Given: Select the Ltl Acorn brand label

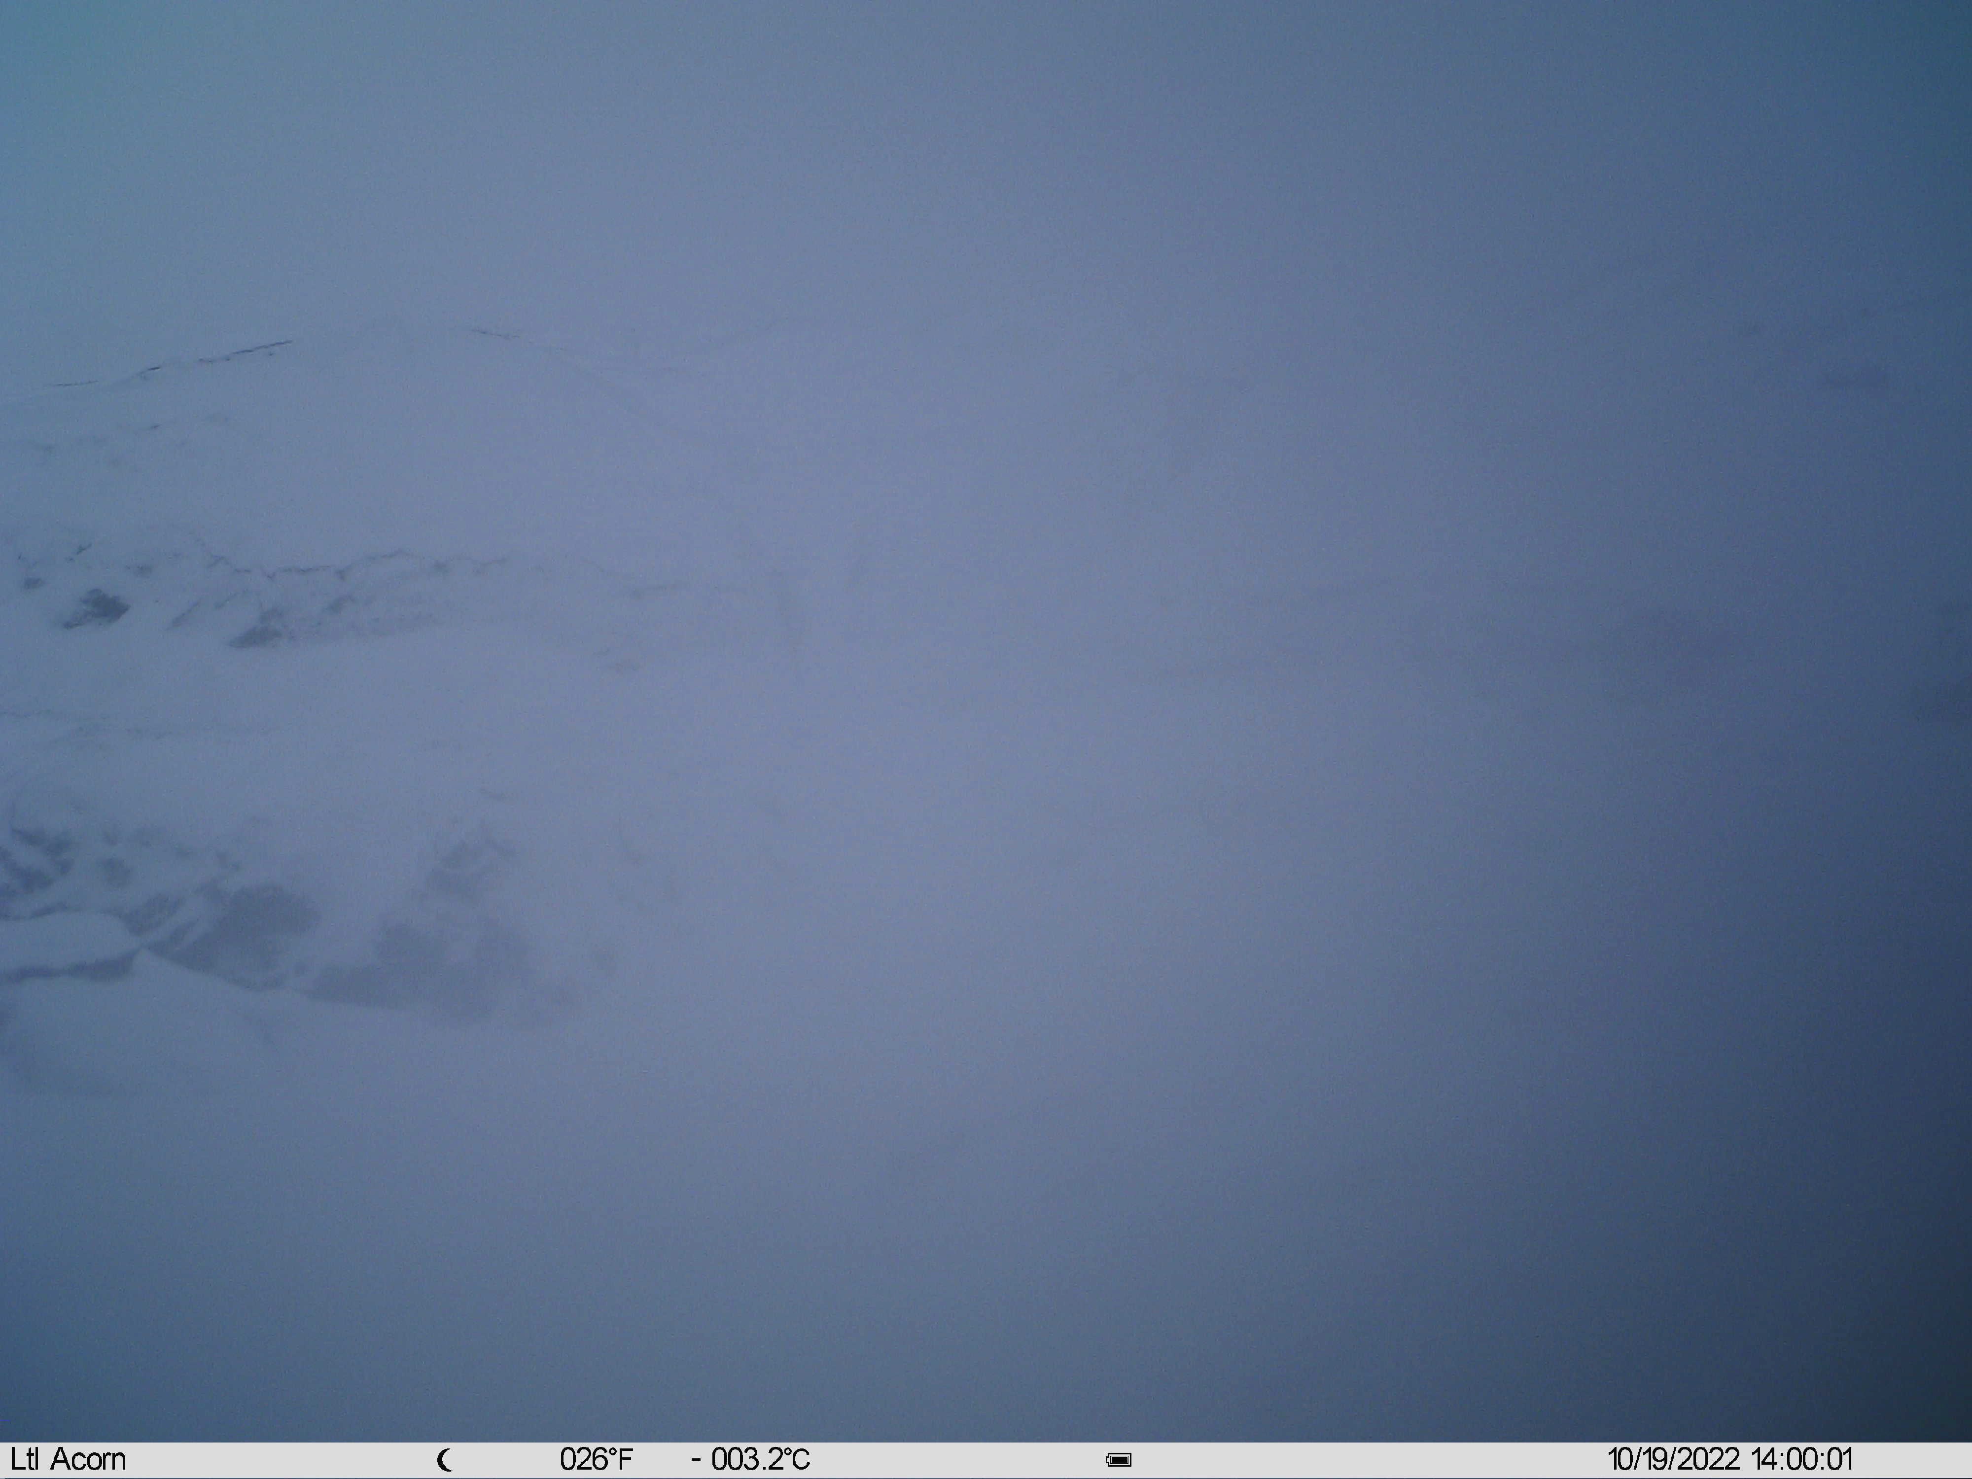Looking at the screenshot, I should coord(68,1459).
